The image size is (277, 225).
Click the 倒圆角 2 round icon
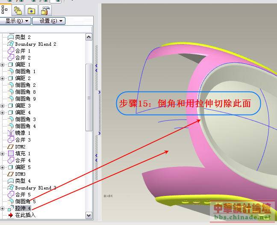pyautogui.click(x=11, y=85)
